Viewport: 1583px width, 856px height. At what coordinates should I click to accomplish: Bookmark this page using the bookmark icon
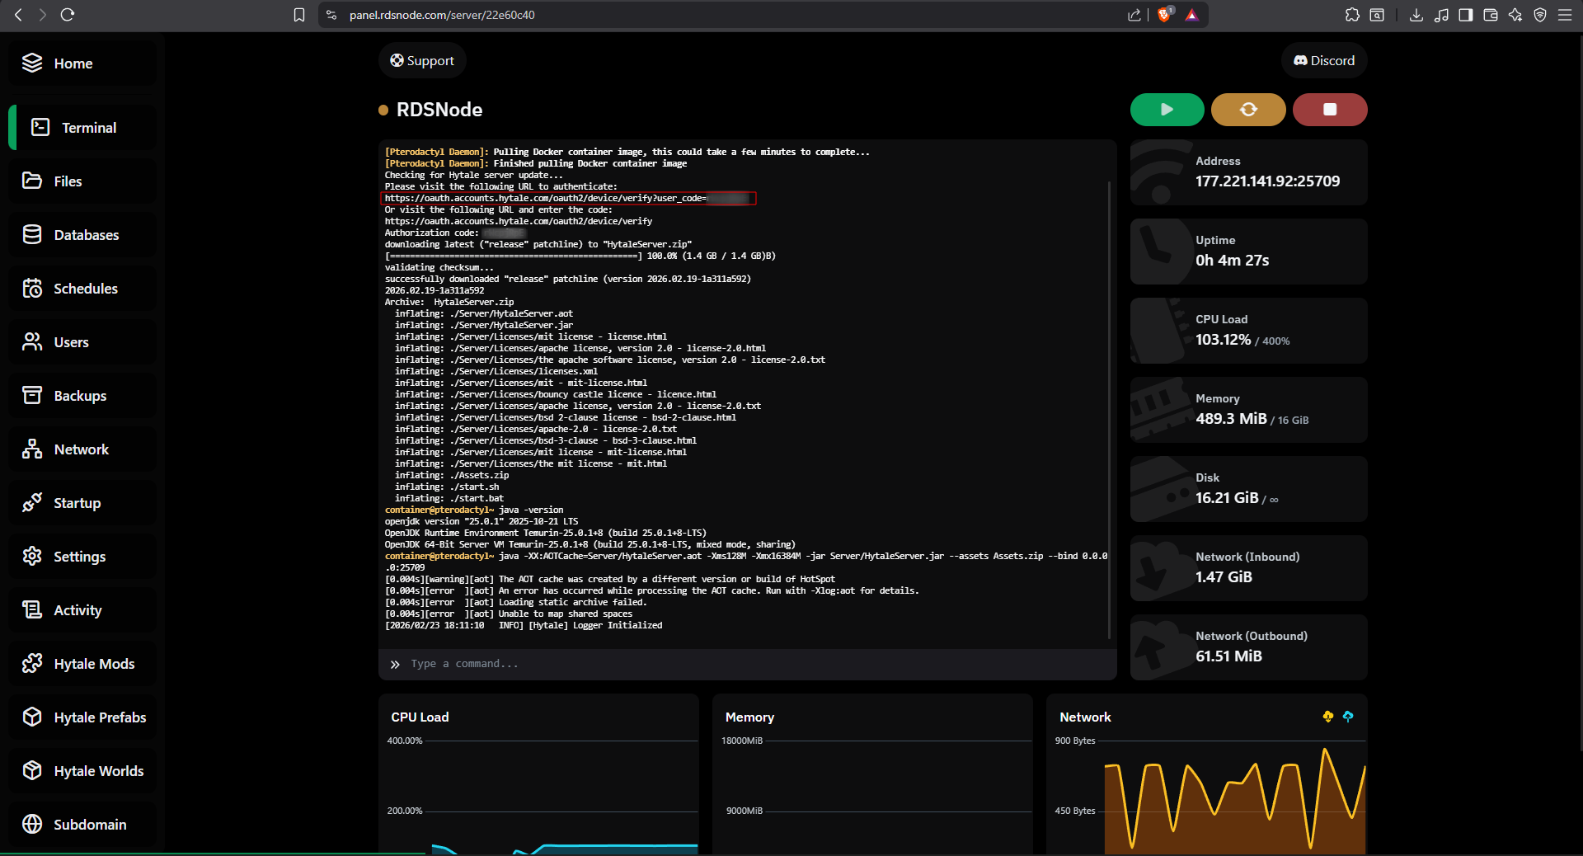(299, 15)
